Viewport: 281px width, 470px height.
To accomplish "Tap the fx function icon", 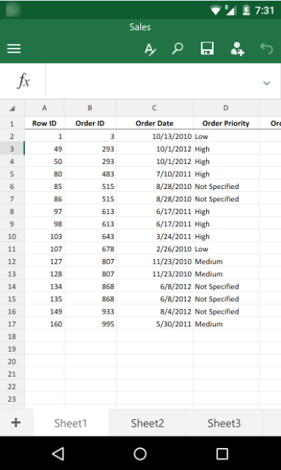I will 23,81.
